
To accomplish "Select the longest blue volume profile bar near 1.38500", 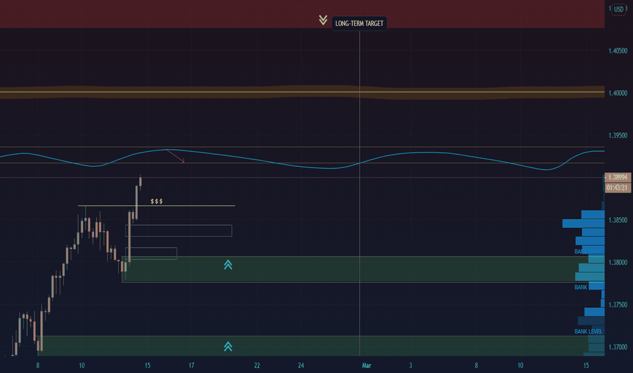I will tap(583, 223).
